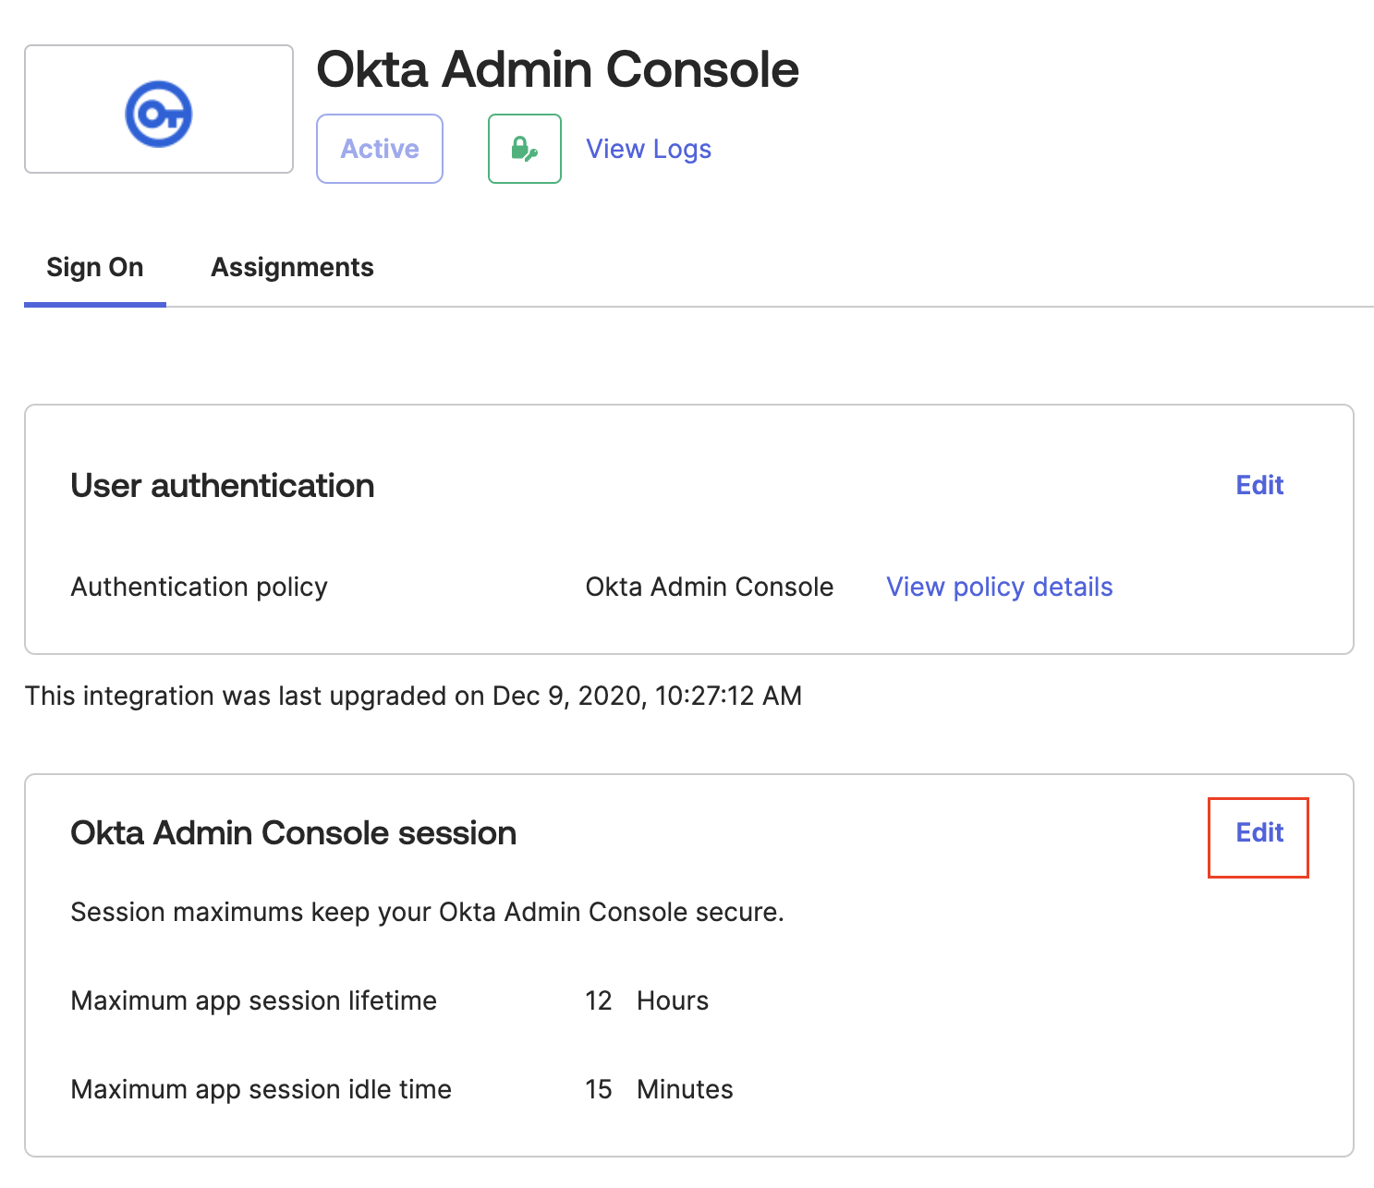Click the integration last upgraded date text

pos(413,696)
